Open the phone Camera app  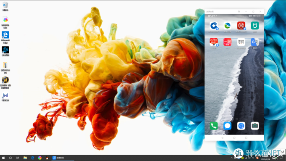255,126
